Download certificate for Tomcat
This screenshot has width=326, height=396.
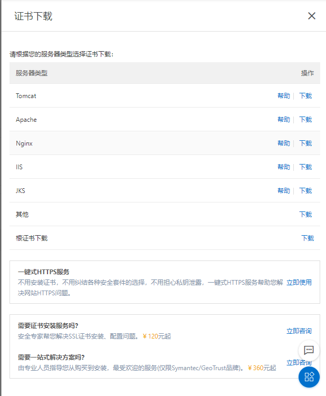305,96
